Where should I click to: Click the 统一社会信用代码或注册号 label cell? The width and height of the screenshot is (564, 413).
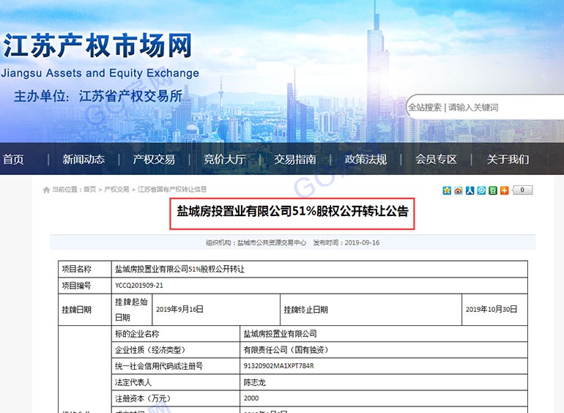tap(176, 366)
